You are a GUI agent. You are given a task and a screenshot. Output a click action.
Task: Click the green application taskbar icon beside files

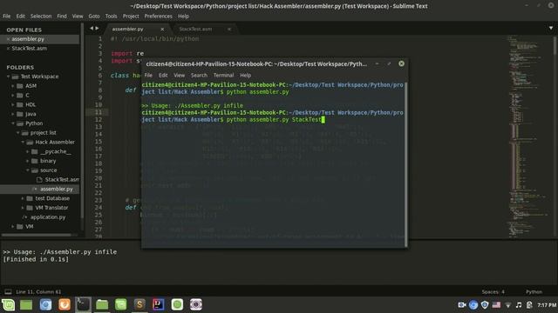(x=120, y=304)
